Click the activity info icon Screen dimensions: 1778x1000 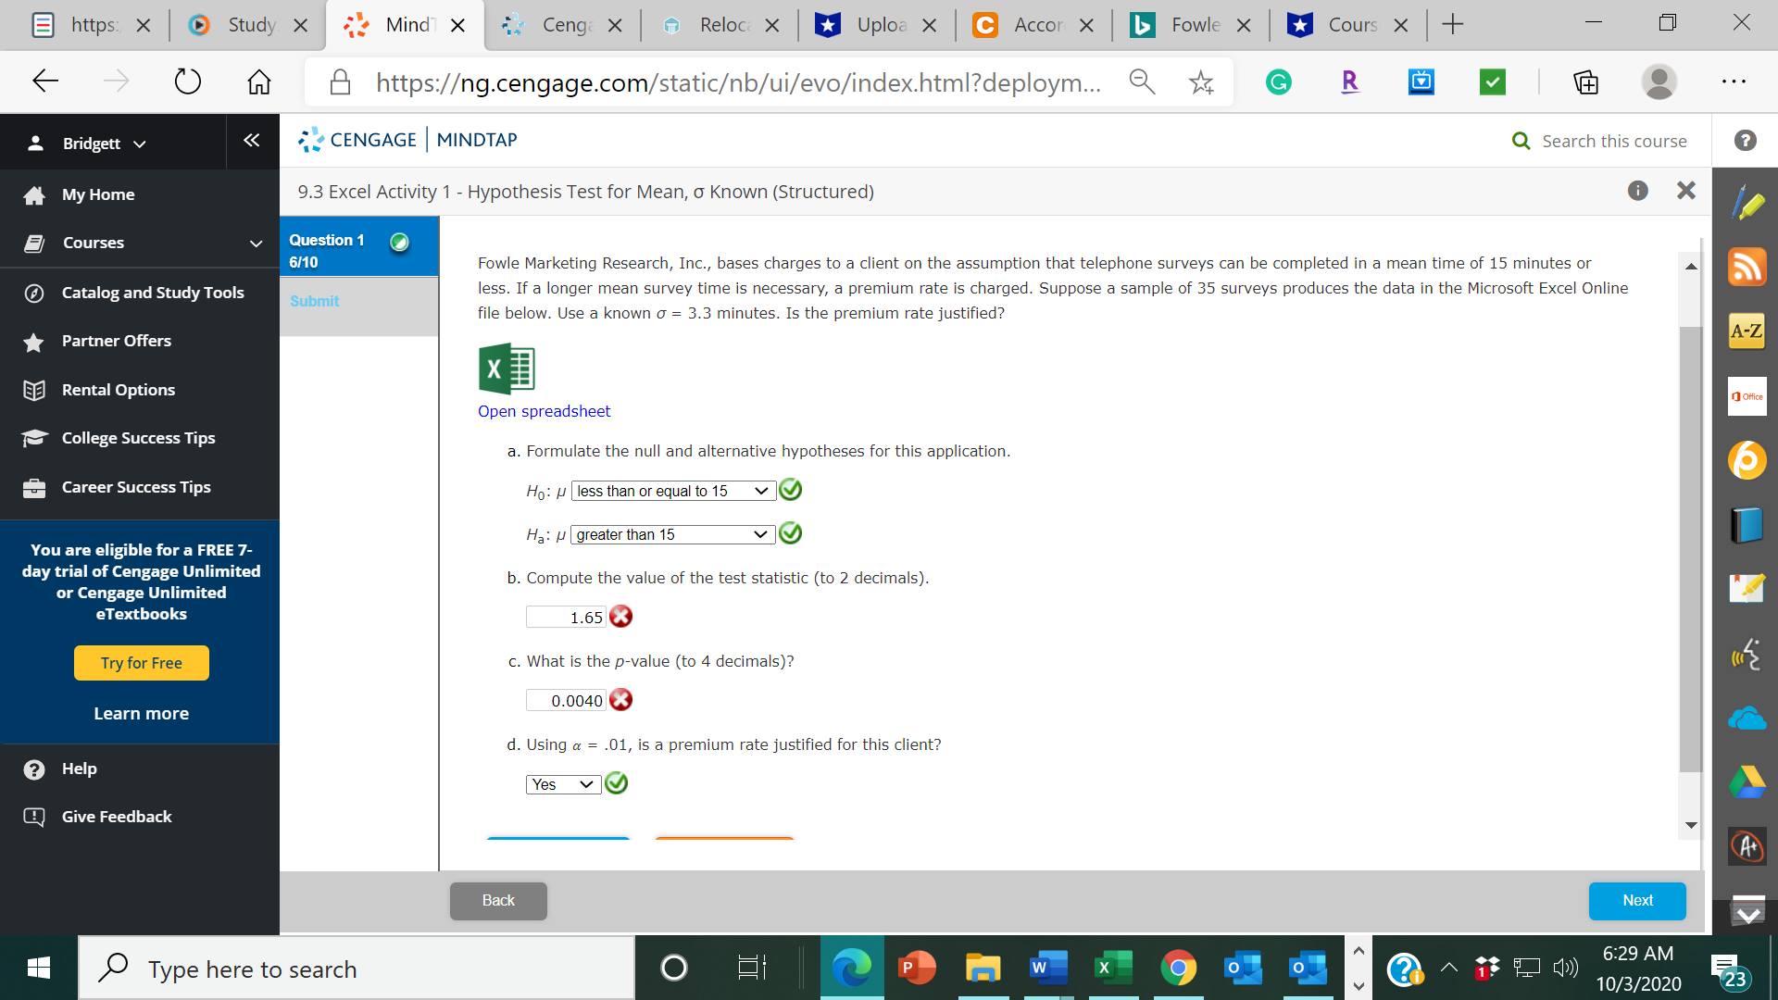point(1637,191)
